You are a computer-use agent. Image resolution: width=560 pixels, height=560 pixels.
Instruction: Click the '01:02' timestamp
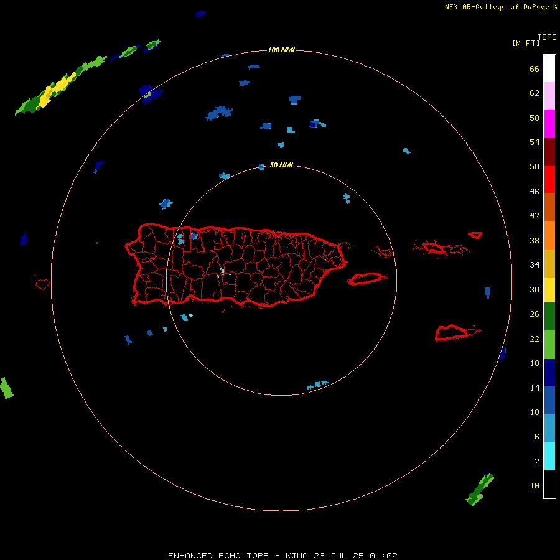383,556
